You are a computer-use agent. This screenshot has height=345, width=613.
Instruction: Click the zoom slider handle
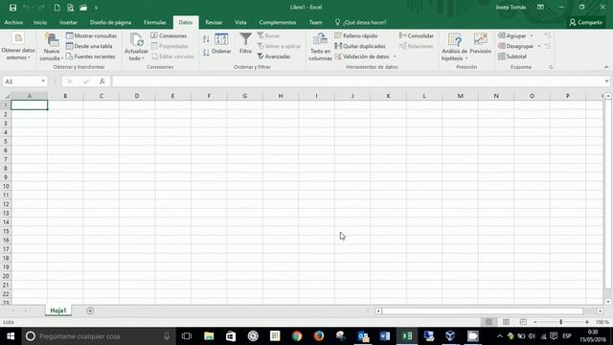pos(560,322)
